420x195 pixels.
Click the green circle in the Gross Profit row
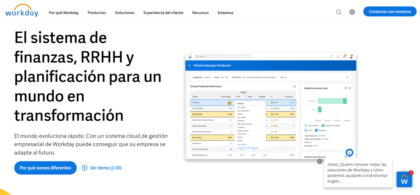click(272, 114)
